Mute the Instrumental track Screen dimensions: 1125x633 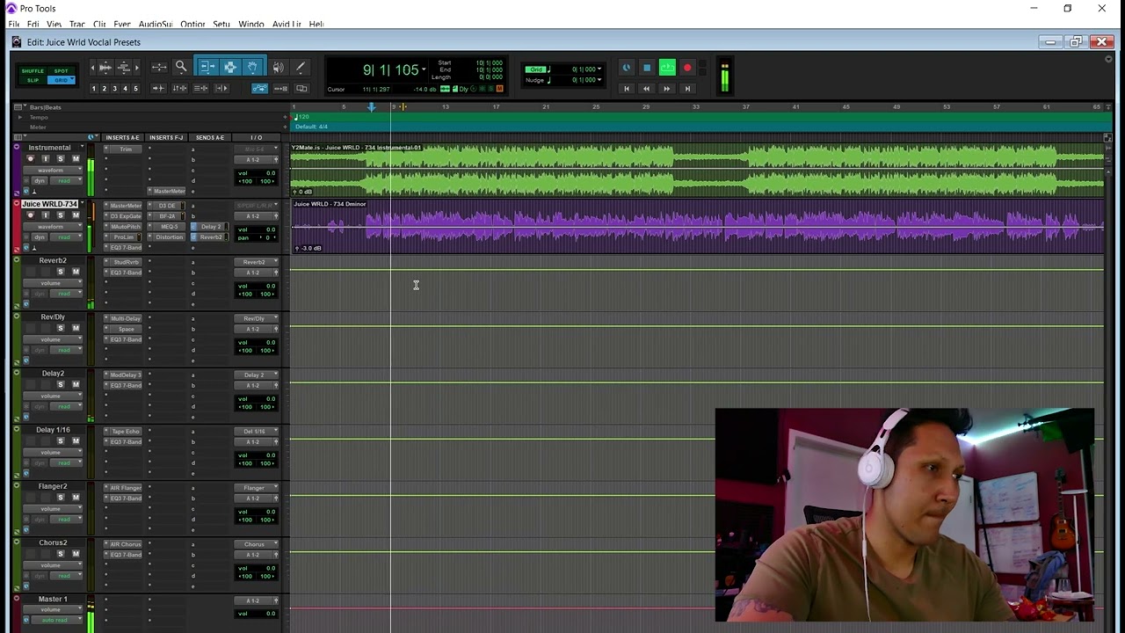click(76, 159)
